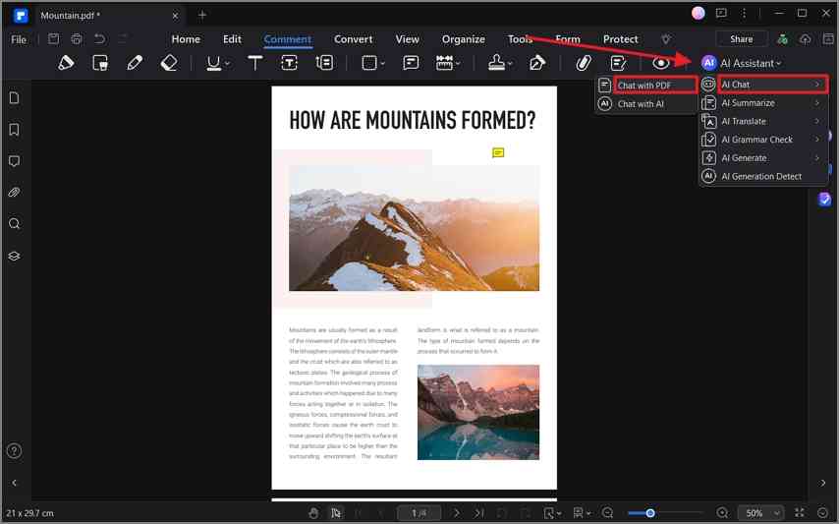The image size is (839, 524).
Task: Select the Area Highlight tool
Action: [100, 63]
